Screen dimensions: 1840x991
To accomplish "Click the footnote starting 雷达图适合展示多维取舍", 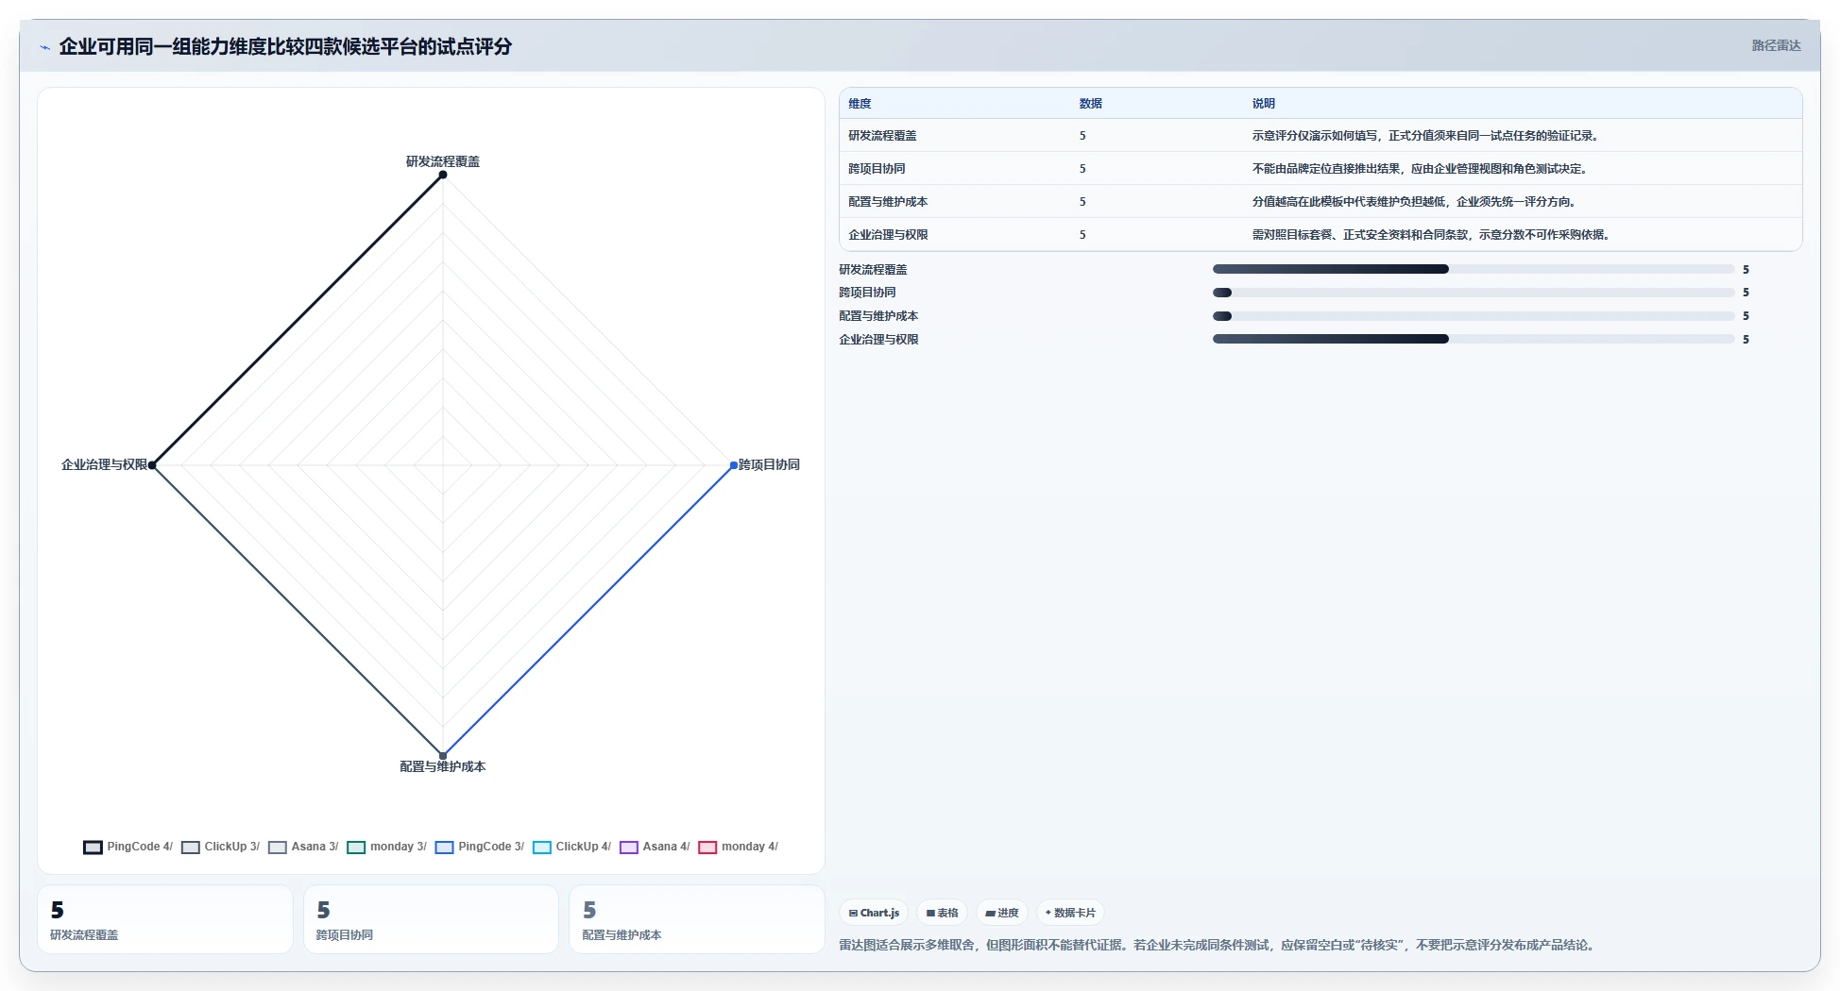I will (1218, 945).
